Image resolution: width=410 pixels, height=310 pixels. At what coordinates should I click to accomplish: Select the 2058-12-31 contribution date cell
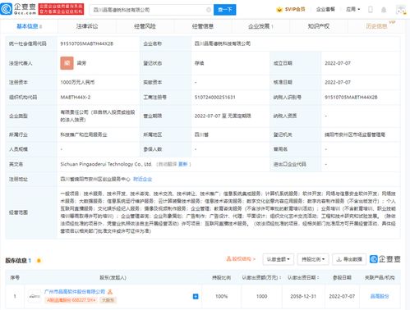click(x=303, y=296)
